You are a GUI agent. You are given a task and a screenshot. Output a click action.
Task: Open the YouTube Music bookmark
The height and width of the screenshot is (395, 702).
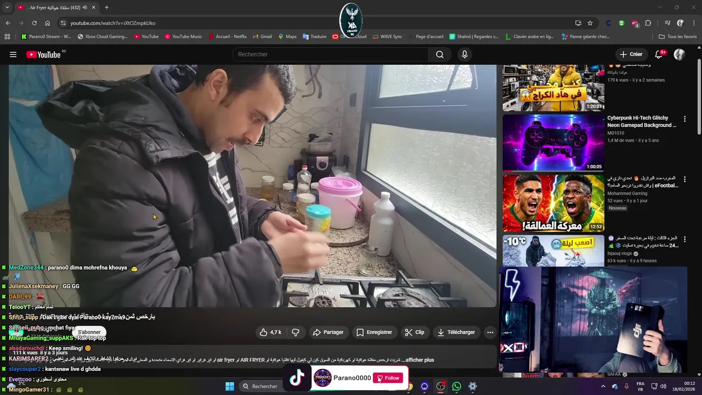coord(183,37)
